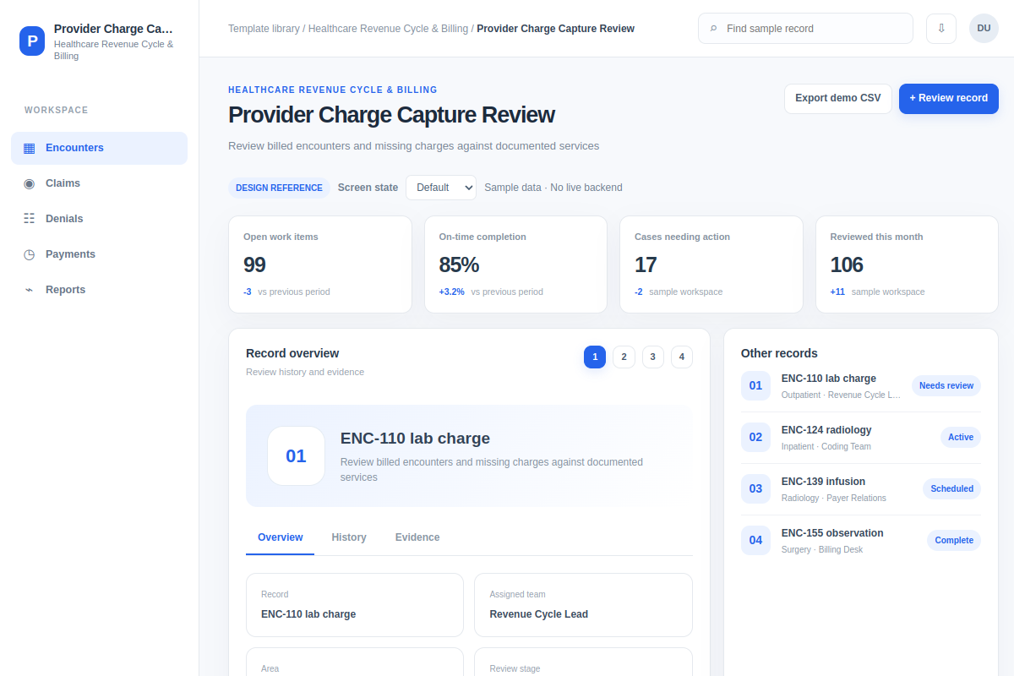Click the Needs review status badge

(946, 385)
